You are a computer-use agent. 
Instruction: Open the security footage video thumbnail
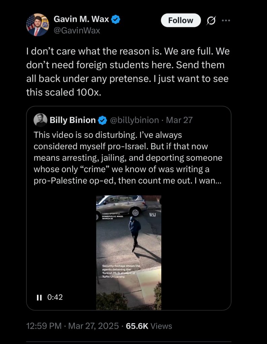click(129, 252)
